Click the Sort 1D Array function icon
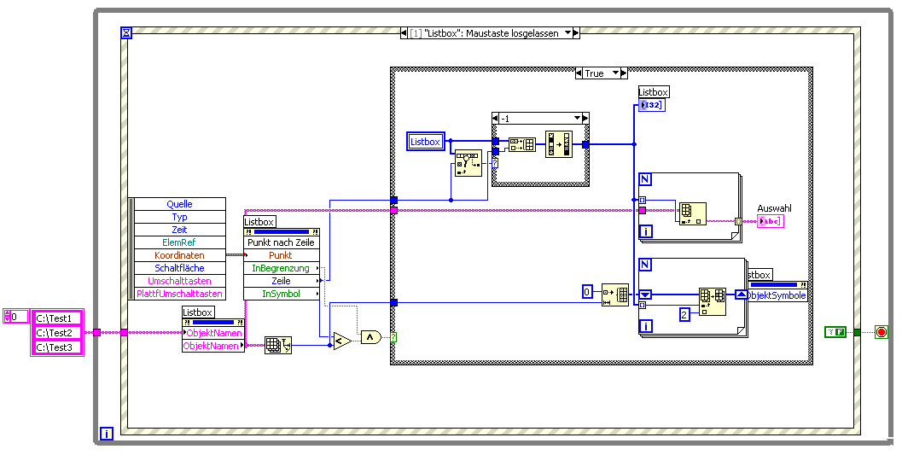Image resolution: width=902 pixels, height=455 pixels. (x=559, y=143)
